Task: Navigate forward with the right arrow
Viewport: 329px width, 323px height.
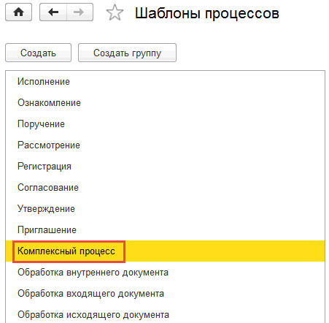Action: 80,12
